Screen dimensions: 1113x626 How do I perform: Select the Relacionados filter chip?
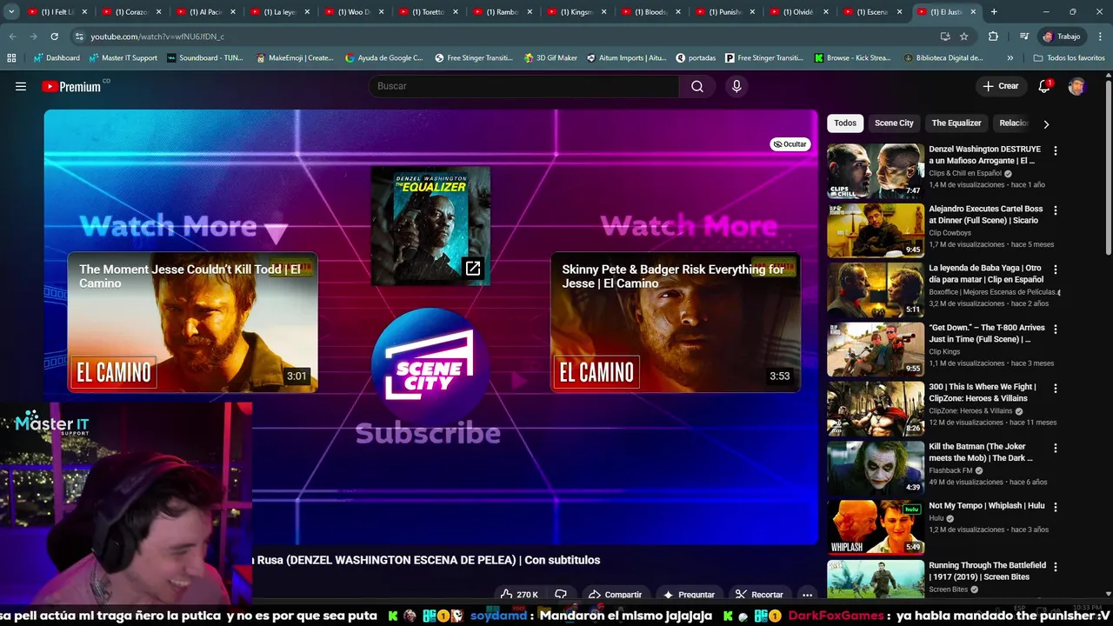click(1014, 123)
